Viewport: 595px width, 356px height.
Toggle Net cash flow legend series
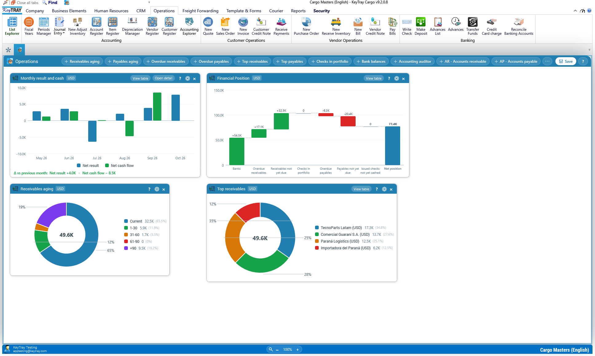tap(120, 165)
